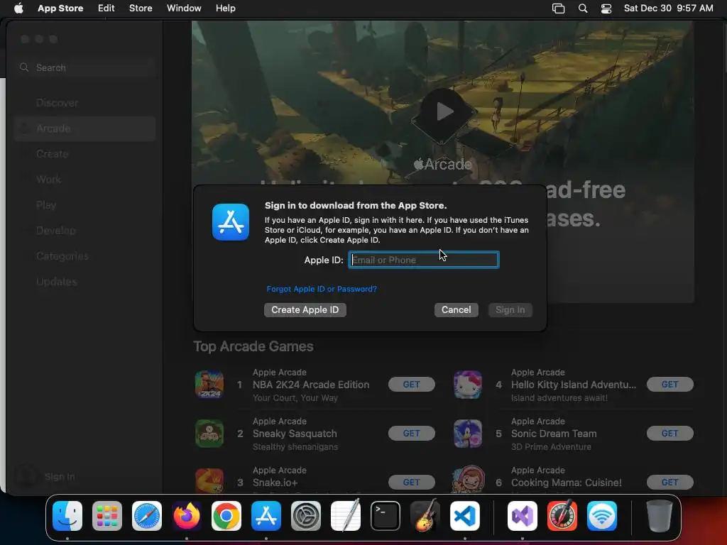
Task: Click the Sign In dialog button
Action: (510, 309)
